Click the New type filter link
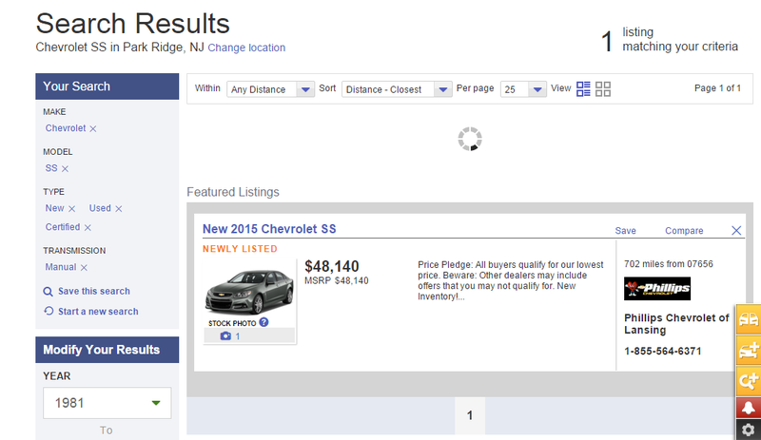 [55, 208]
